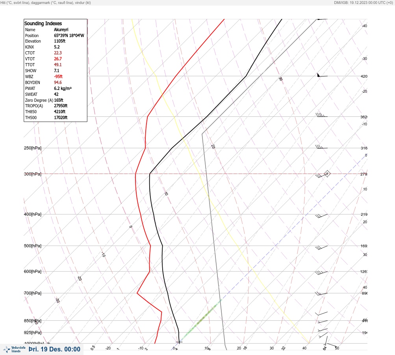395x355 pixels.
Task: Click the 'Sounding Indexes' box title
Action: pos(43,23)
